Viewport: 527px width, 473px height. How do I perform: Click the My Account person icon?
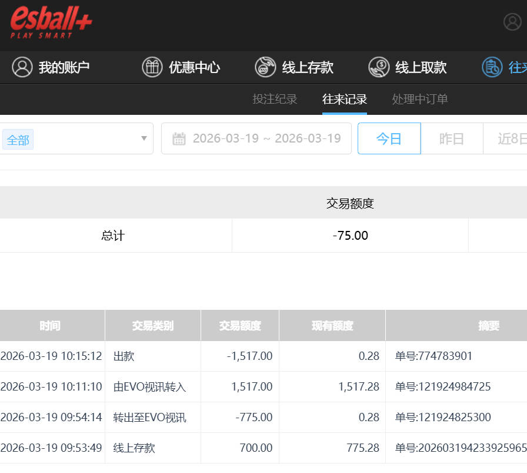[22, 67]
